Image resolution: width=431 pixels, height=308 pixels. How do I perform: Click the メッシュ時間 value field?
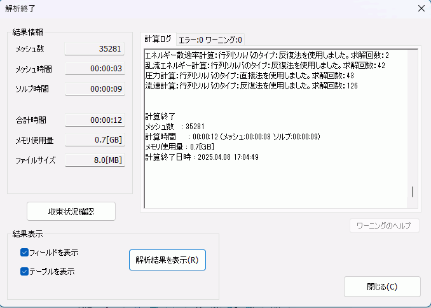tap(95, 69)
